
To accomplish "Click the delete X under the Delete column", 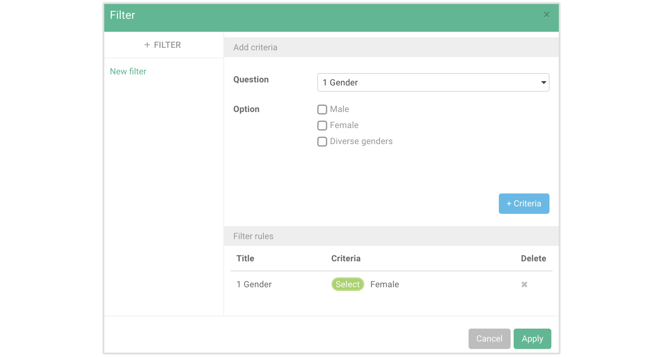I will (x=524, y=285).
